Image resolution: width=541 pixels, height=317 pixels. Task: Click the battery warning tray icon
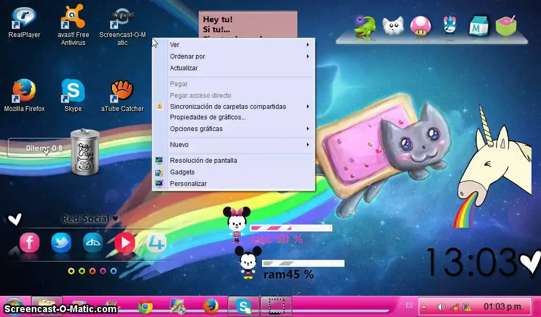(466, 307)
